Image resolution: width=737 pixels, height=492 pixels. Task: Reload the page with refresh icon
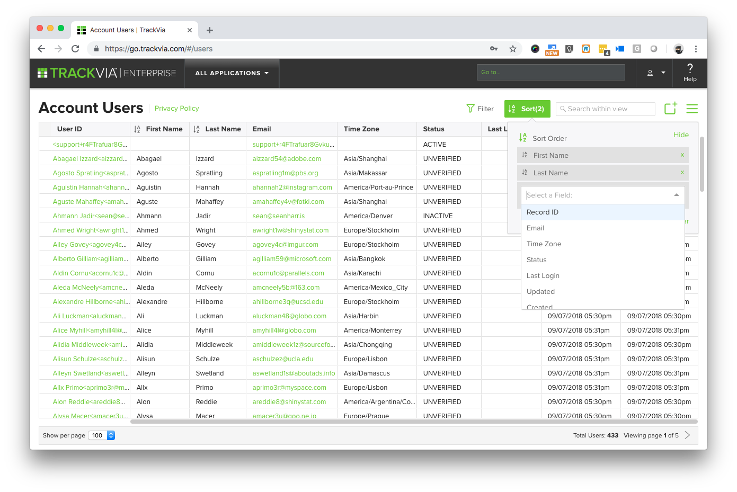coord(75,49)
